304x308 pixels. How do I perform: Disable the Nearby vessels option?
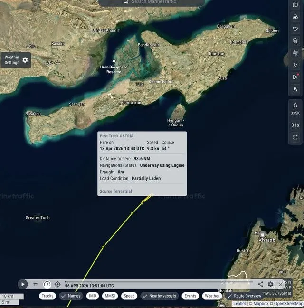coord(159,296)
